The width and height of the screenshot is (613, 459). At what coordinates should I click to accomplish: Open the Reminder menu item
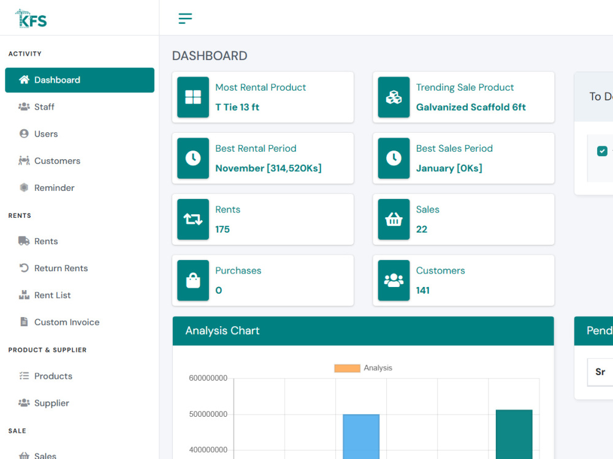[x=80, y=187]
